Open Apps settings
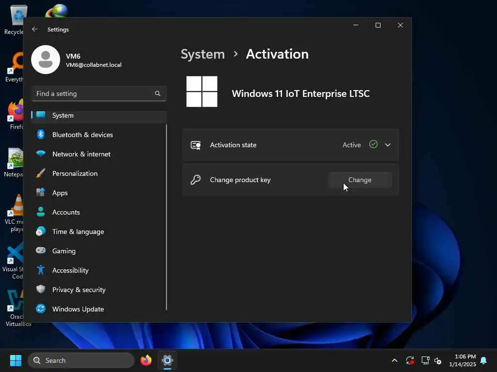The width and height of the screenshot is (497, 372). tap(99, 193)
